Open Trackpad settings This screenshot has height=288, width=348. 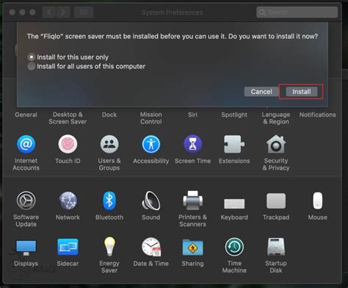point(276,201)
